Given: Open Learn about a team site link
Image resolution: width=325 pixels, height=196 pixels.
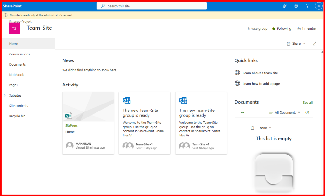Looking at the screenshot, I should click(x=260, y=73).
